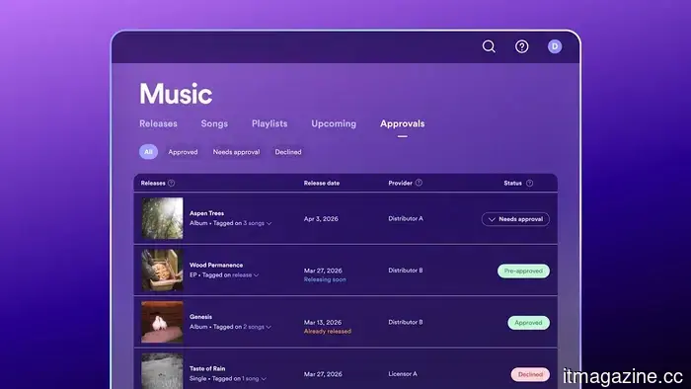This screenshot has height=389, width=691.
Task: Click Licensor A provider cell
Action: tap(403, 373)
